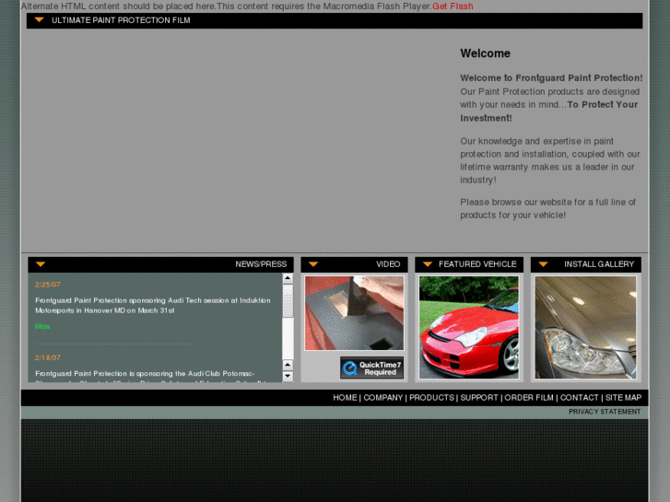The image size is (670, 502).
Task: Open the PRIVACY STATEMENT link
Action: 605,412
